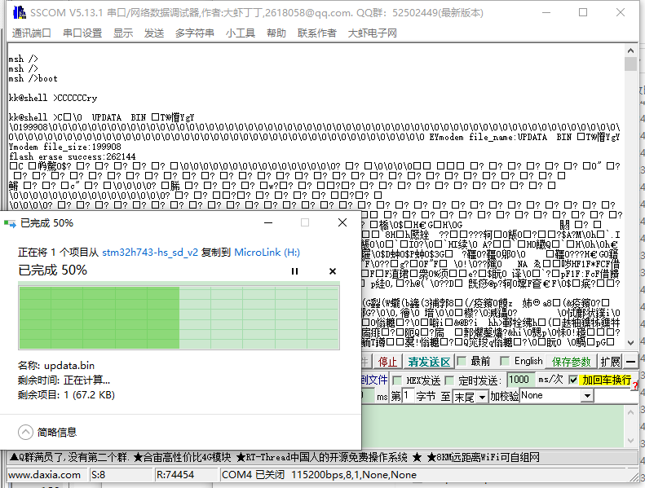Uncheck the 加回车换行 checkbox
The image size is (645, 488).
[573, 380]
